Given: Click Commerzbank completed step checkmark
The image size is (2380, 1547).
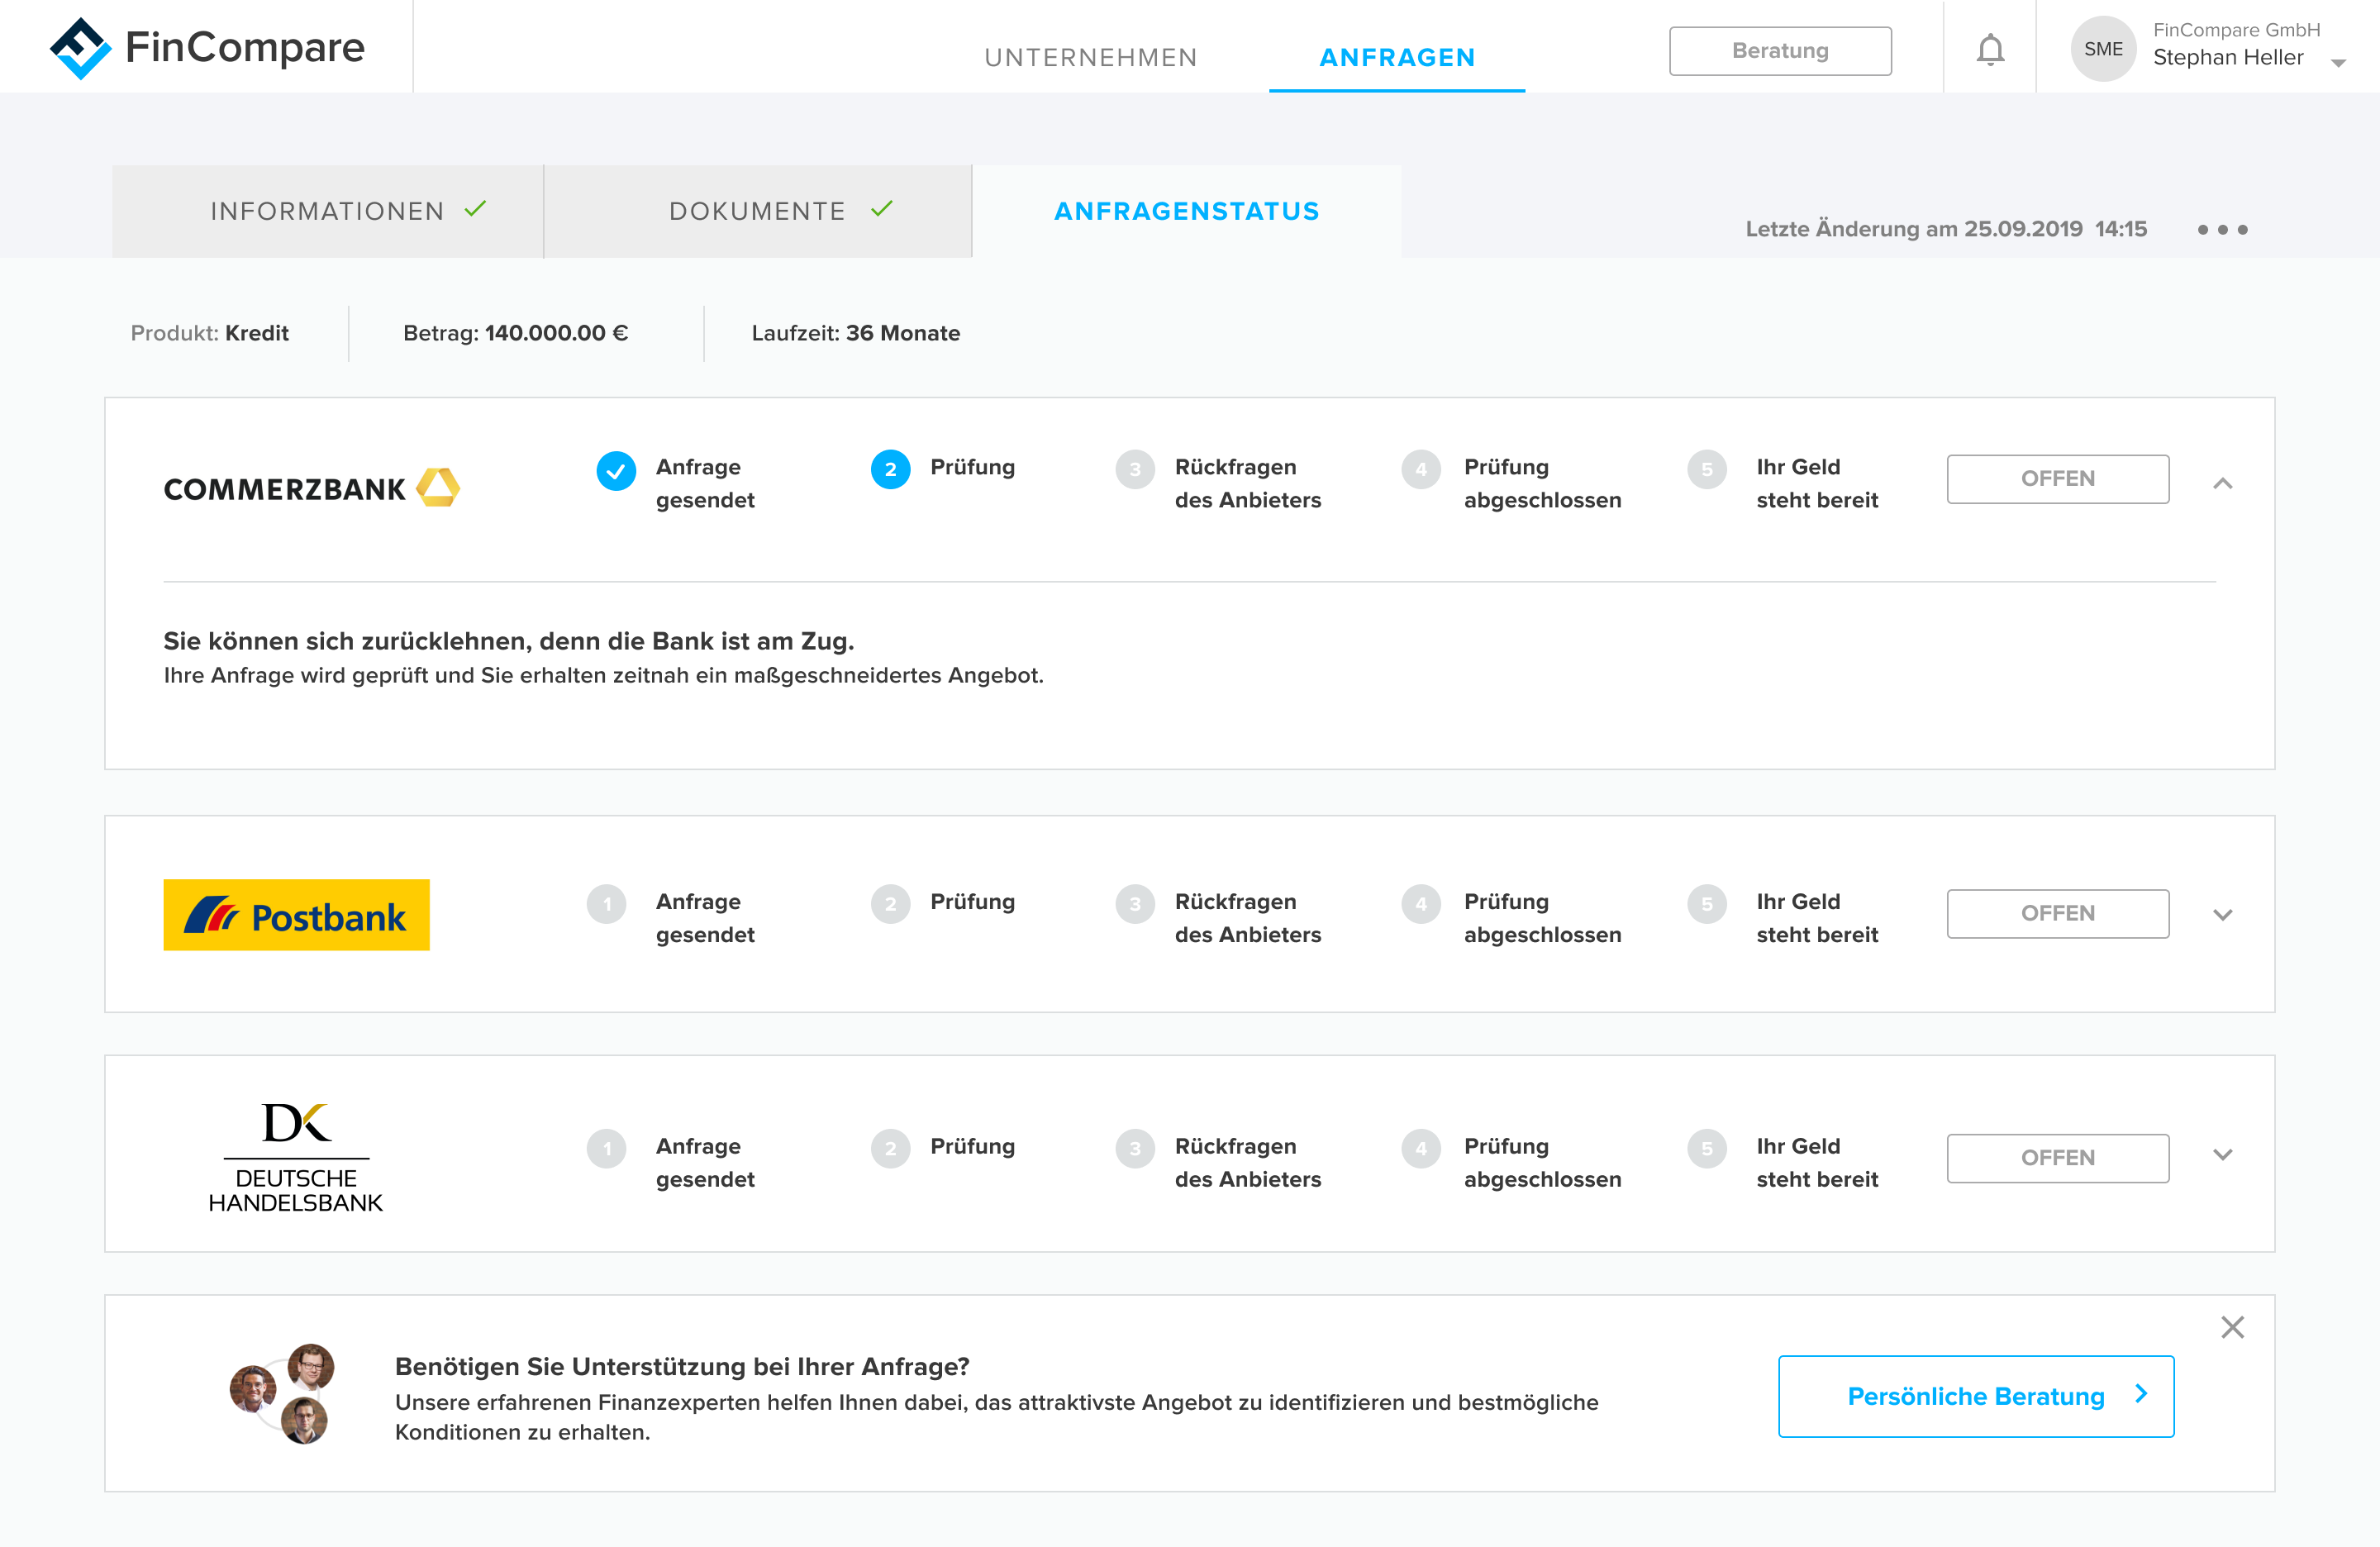Looking at the screenshot, I should coord(616,471).
